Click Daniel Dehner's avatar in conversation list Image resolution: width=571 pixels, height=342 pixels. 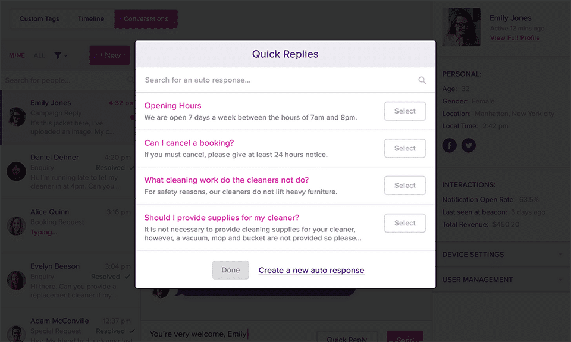pyautogui.click(x=16, y=171)
